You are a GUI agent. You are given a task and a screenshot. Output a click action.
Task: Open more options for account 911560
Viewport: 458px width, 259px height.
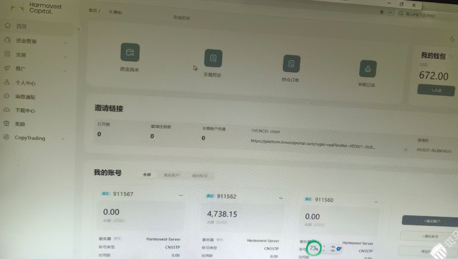pyautogui.click(x=376, y=202)
